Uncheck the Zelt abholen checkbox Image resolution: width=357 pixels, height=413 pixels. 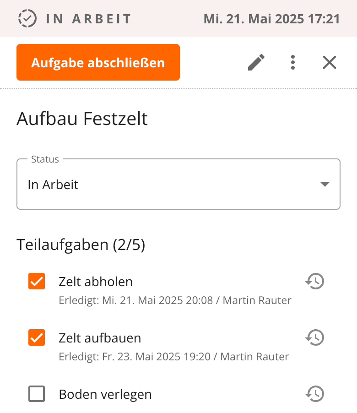point(37,281)
